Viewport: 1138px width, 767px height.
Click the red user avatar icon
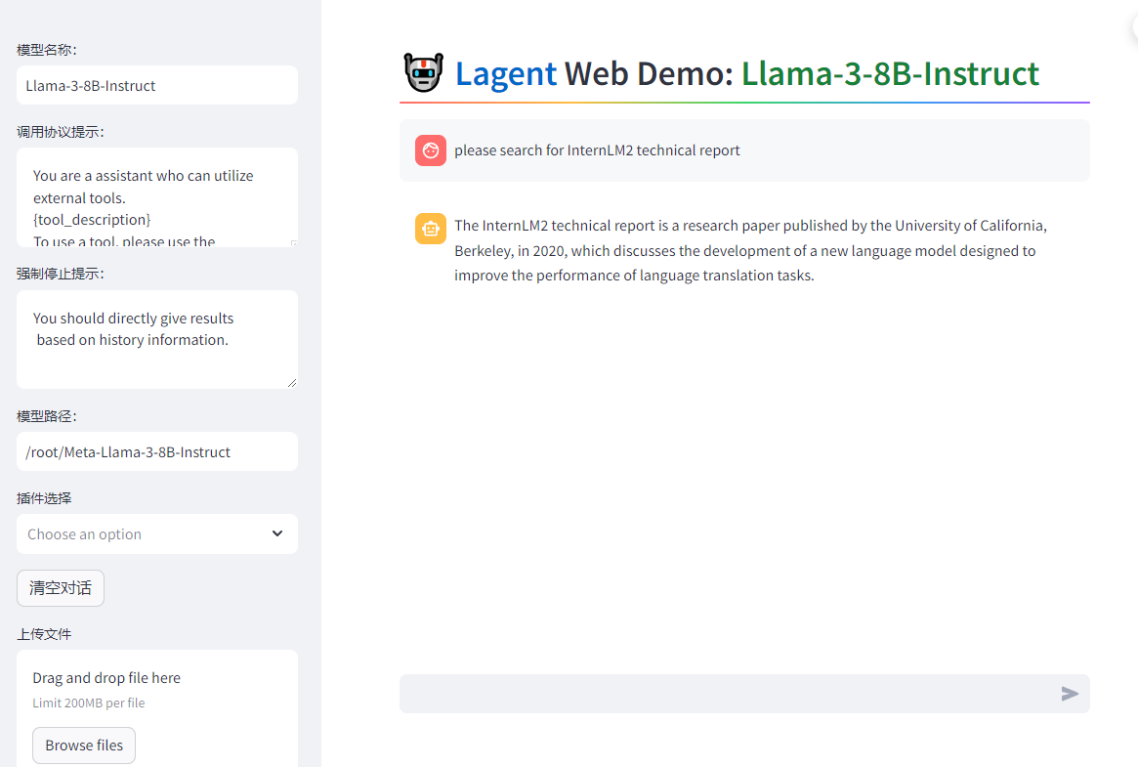(431, 150)
